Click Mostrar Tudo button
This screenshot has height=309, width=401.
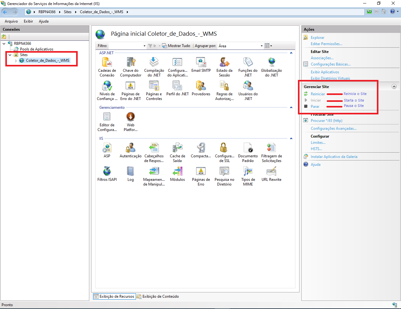(176, 46)
